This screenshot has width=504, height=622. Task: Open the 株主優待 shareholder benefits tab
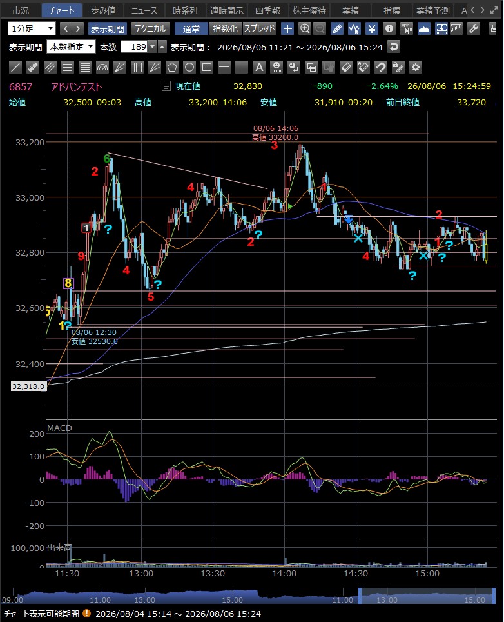click(x=309, y=10)
